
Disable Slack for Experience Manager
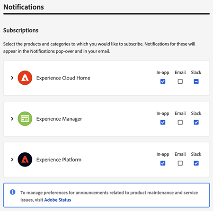pyautogui.click(x=196, y=123)
